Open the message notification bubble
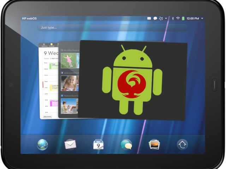This screenshot has height=169, width=226. pos(155,18)
